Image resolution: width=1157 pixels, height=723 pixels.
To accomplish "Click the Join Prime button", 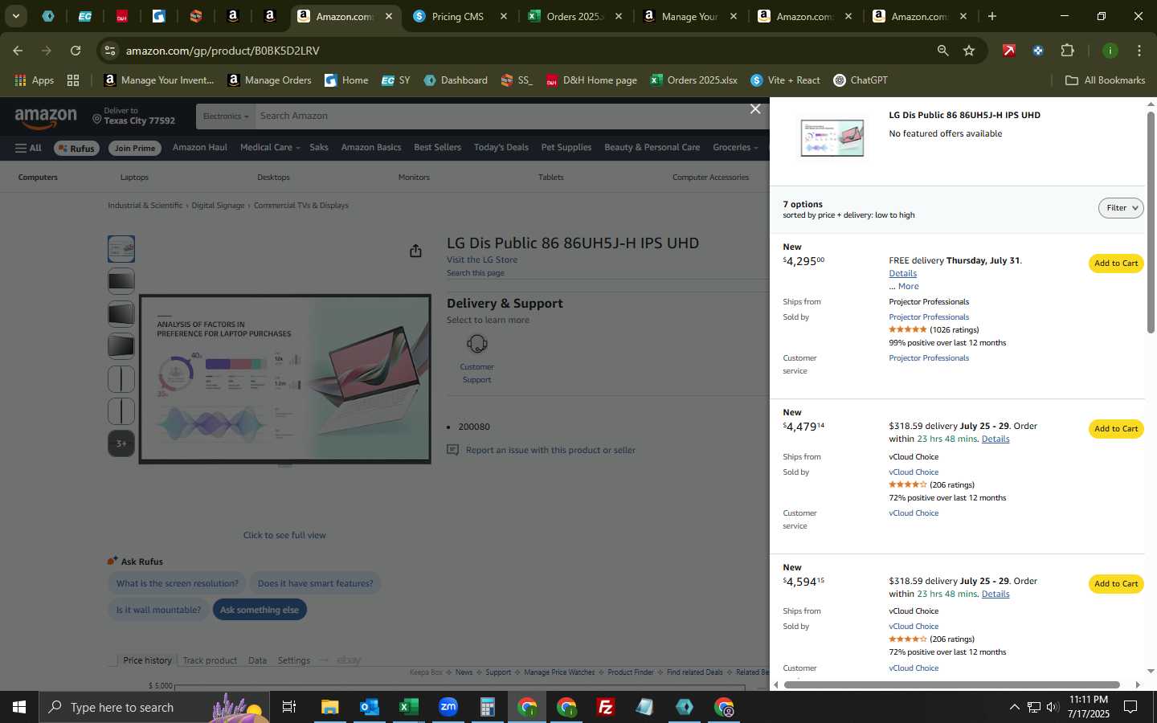I will click(135, 149).
